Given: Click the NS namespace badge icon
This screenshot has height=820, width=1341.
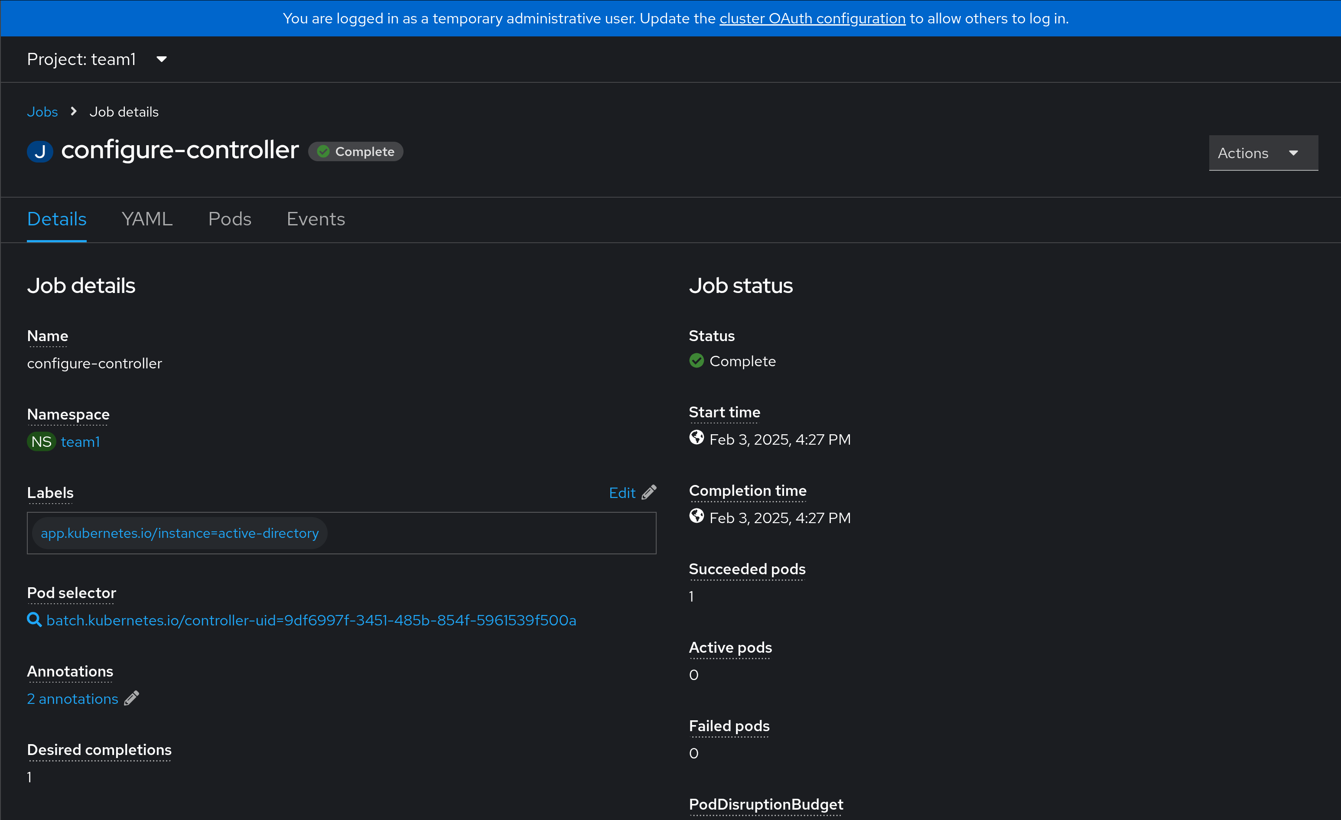Looking at the screenshot, I should tap(41, 441).
